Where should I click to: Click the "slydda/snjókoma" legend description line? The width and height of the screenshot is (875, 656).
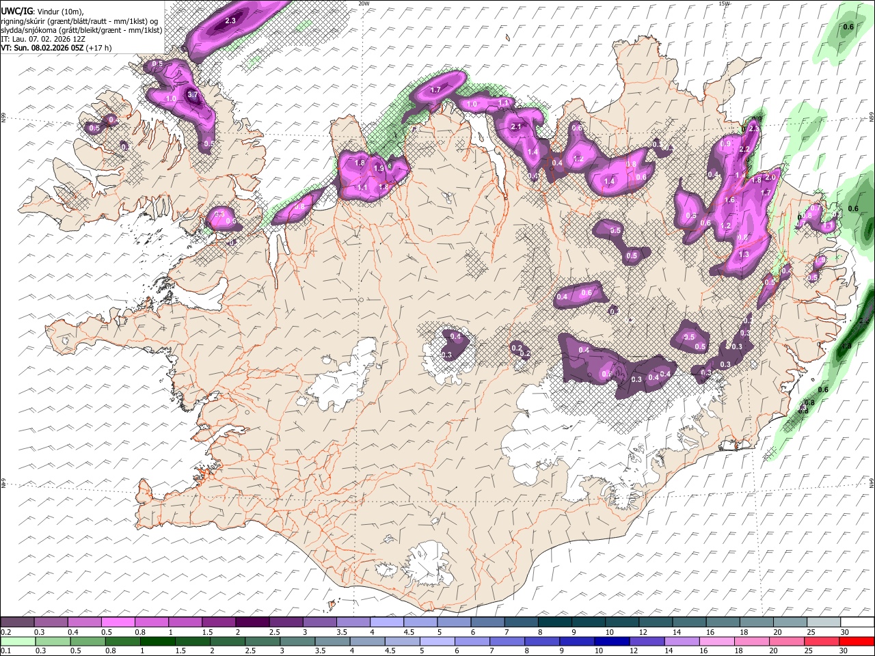click(x=82, y=30)
